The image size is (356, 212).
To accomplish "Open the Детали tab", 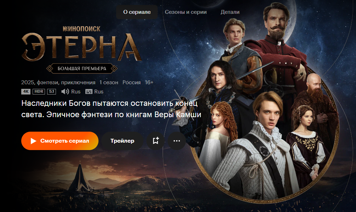I will (230, 12).
